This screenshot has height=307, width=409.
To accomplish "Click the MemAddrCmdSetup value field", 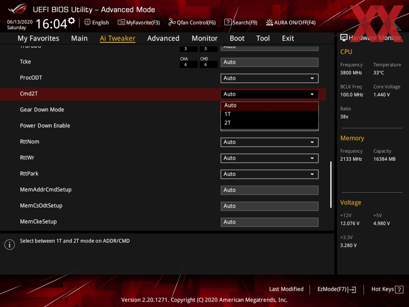I will (269, 190).
